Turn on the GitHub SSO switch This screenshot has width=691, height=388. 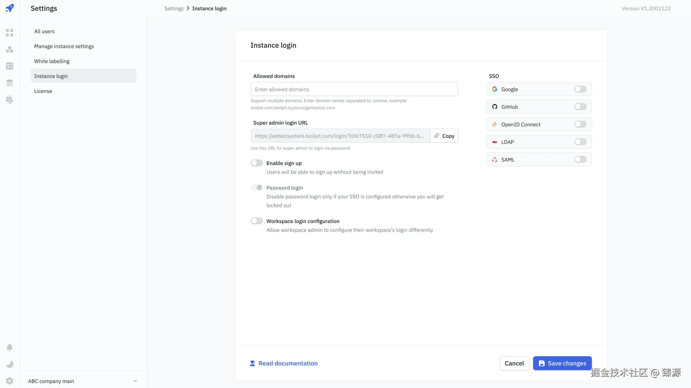580,107
